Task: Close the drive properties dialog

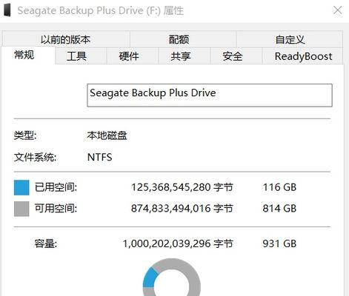Action: [x=337, y=10]
